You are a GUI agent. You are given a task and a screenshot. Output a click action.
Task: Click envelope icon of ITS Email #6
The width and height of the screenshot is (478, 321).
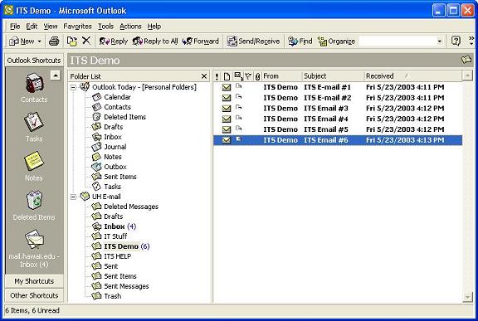(227, 140)
